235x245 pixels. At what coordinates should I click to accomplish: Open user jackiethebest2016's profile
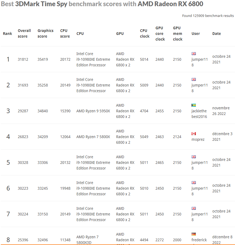(x=199, y=114)
